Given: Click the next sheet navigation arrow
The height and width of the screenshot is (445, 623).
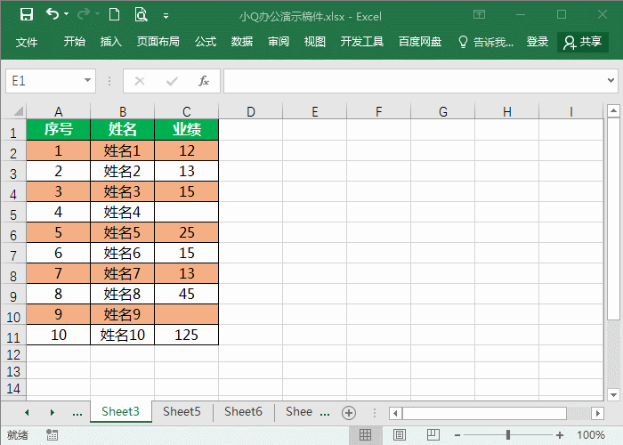Looking at the screenshot, I should [52, 412].
